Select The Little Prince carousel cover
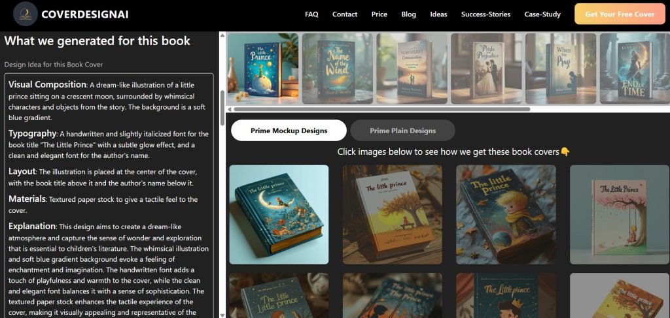The height and width of the screenshot is (318, 670). pos(263,68)
